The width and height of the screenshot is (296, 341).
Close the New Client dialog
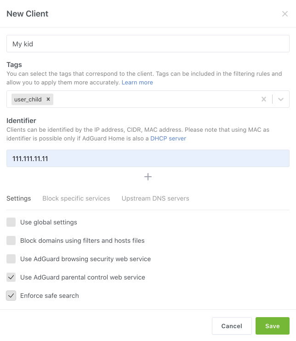285,14
